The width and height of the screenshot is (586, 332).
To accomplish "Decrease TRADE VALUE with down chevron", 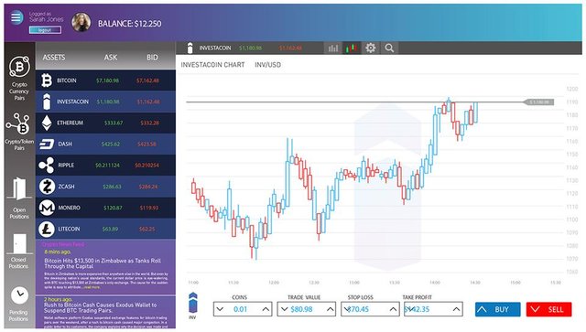I will 284,309.
